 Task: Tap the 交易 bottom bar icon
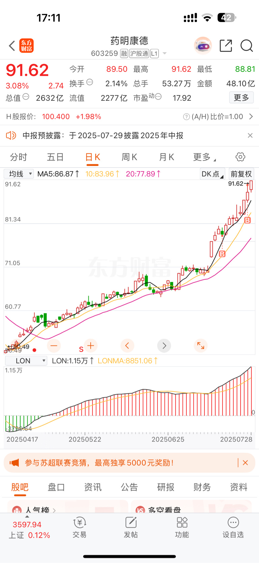80,528
